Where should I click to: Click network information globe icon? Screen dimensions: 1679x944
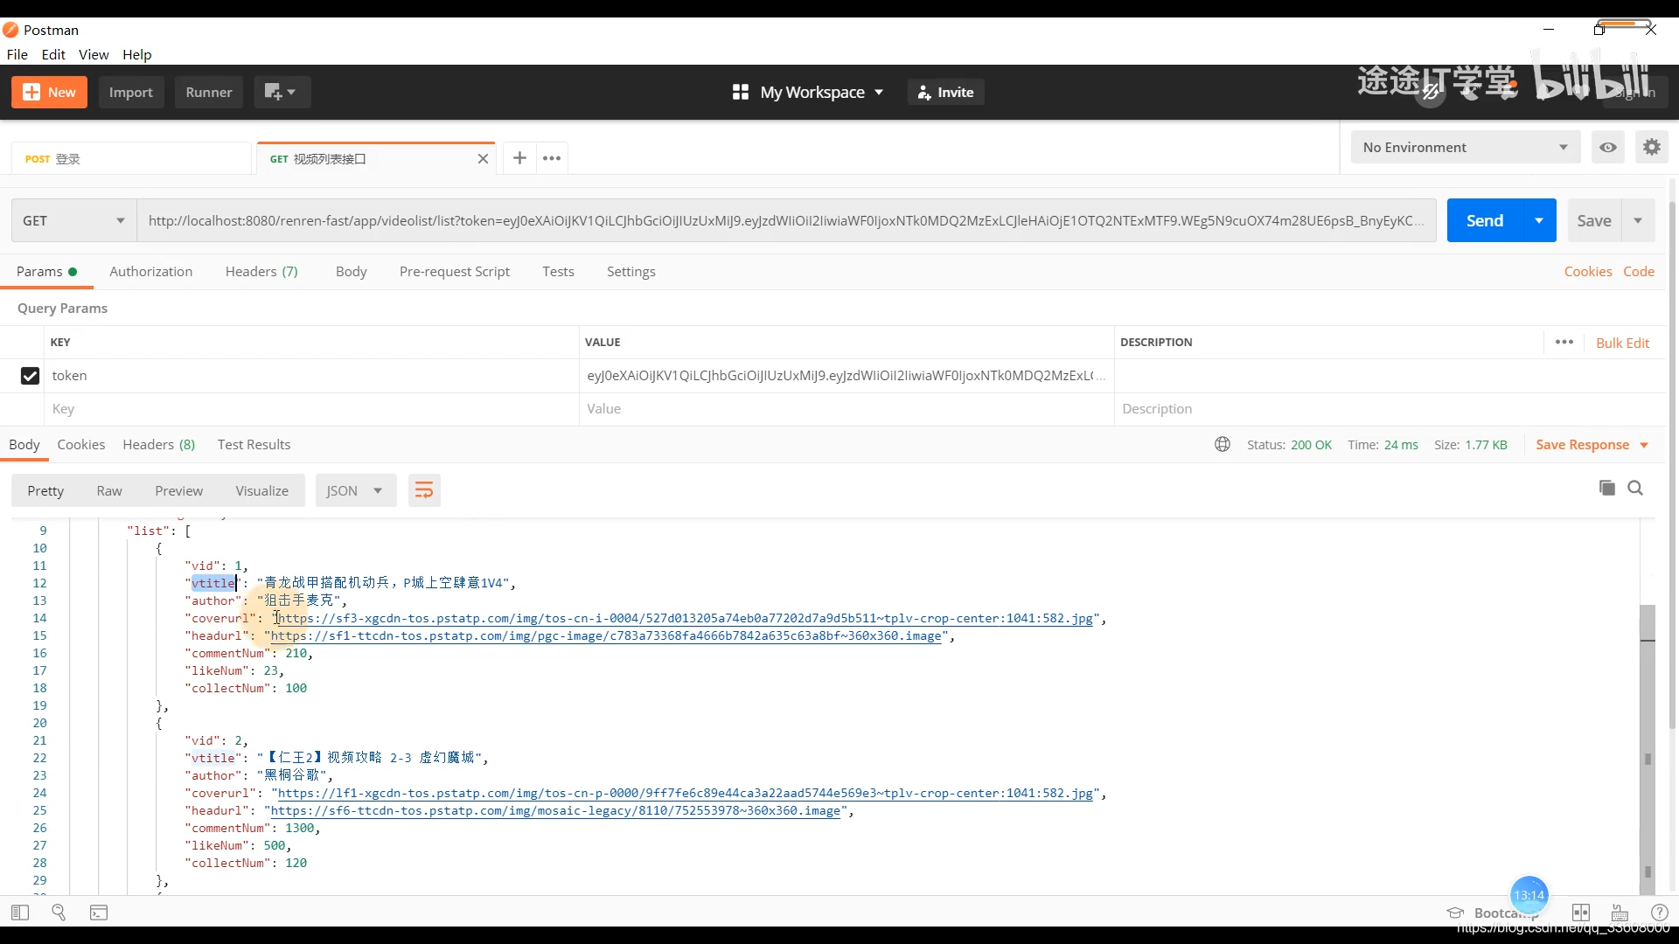coord(1223,445)
